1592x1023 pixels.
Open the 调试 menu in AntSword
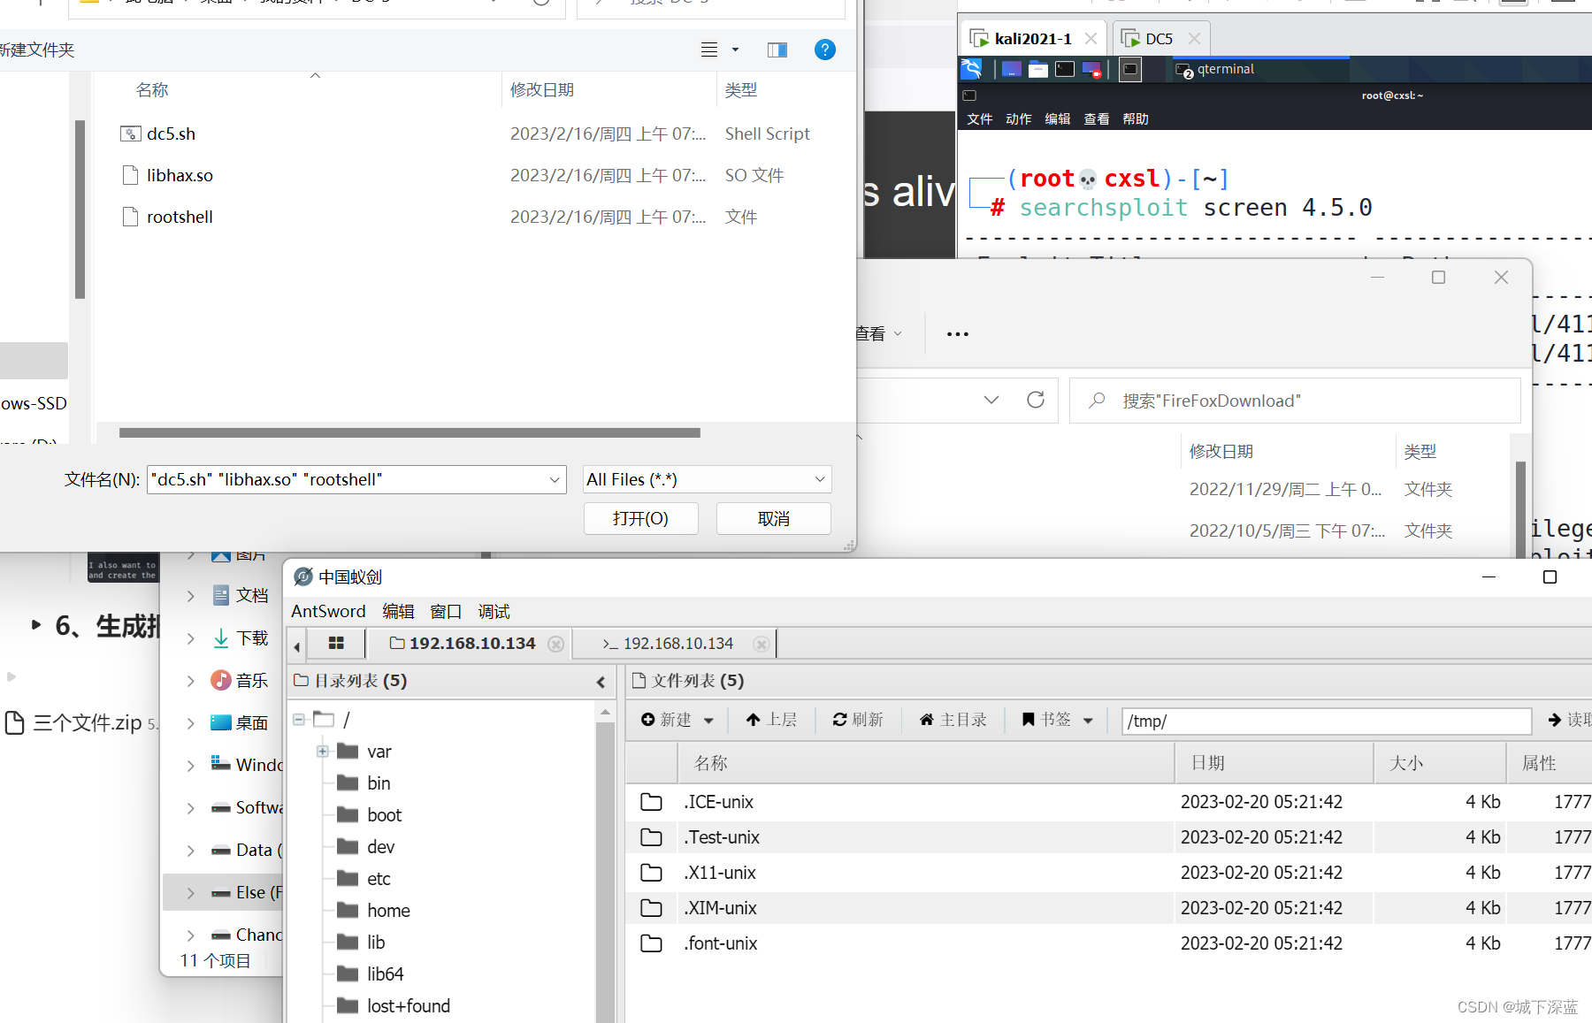pos(494,611)
